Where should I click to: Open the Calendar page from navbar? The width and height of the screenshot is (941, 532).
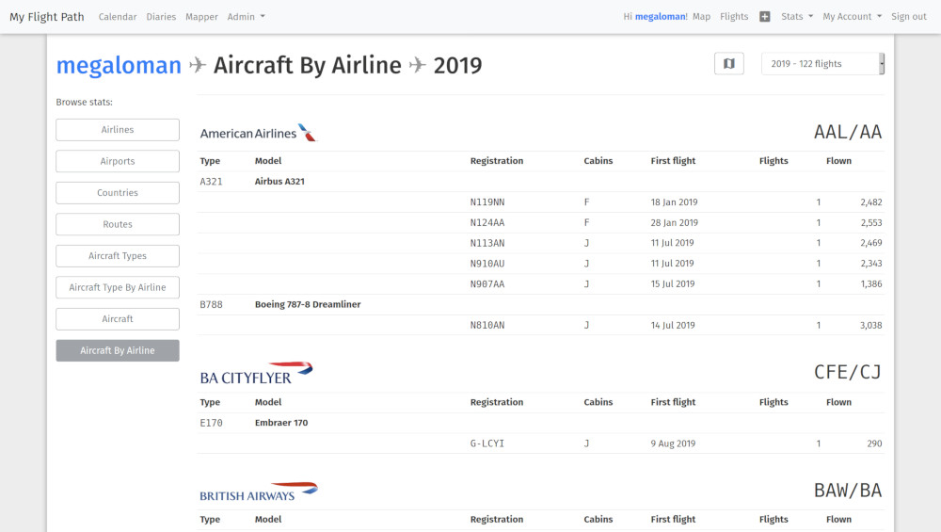[118, 17]
